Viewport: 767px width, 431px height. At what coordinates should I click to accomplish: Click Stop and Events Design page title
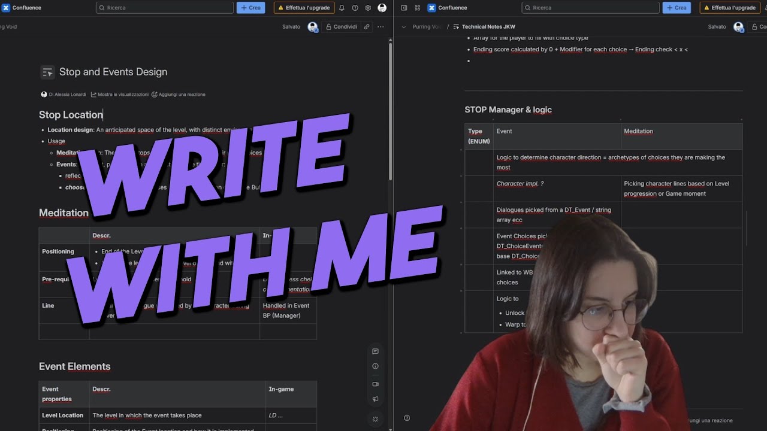[x=113, y=72]
